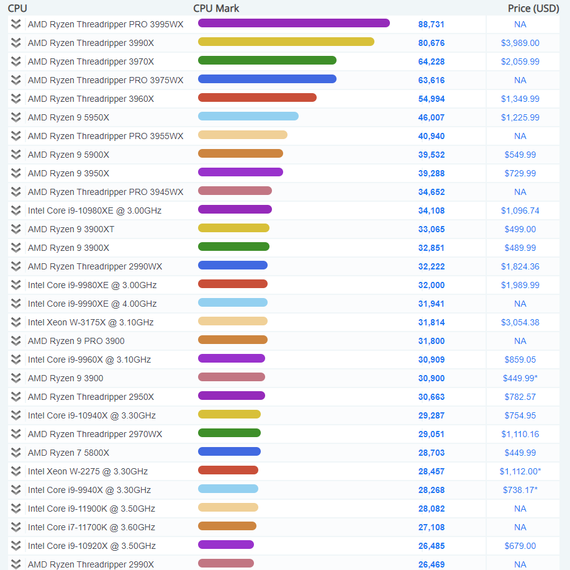Viewport: 570px width, 570px height.
Task: Click the chevron icon beside Intel Xeon W-3175X
Action: point(16,322)
